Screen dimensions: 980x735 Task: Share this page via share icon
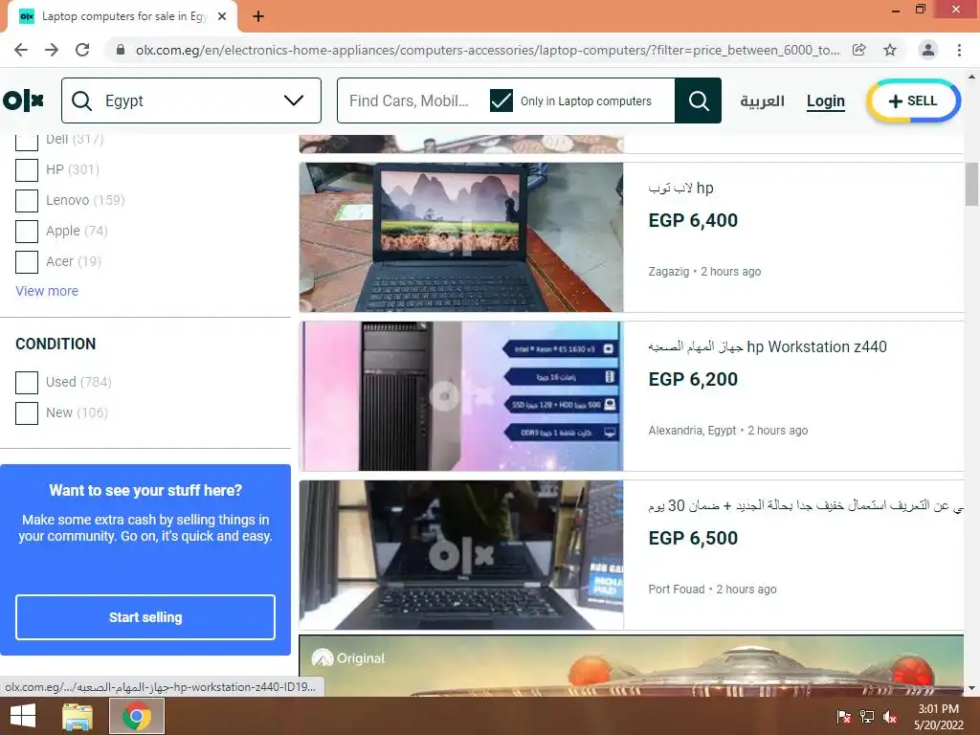tap(859, 50)
